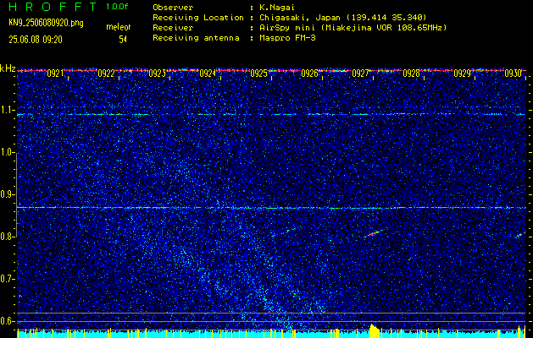The image size is (533, 338).
Task: Click the faint meteor echo streak near 0925
Action: (284, 232)
